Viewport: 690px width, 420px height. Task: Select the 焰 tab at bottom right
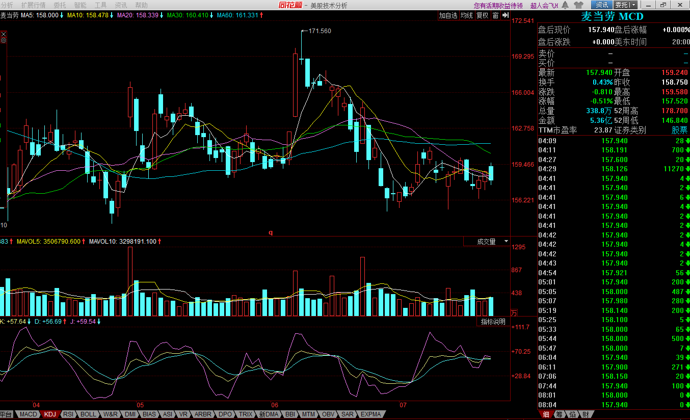[x=572, y=414]
